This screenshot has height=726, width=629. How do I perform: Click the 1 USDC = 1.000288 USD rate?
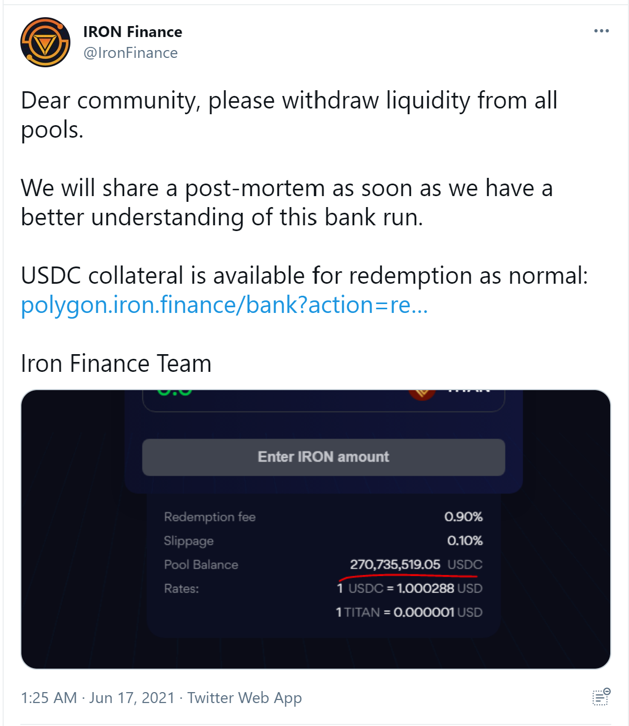pos(409,588)
